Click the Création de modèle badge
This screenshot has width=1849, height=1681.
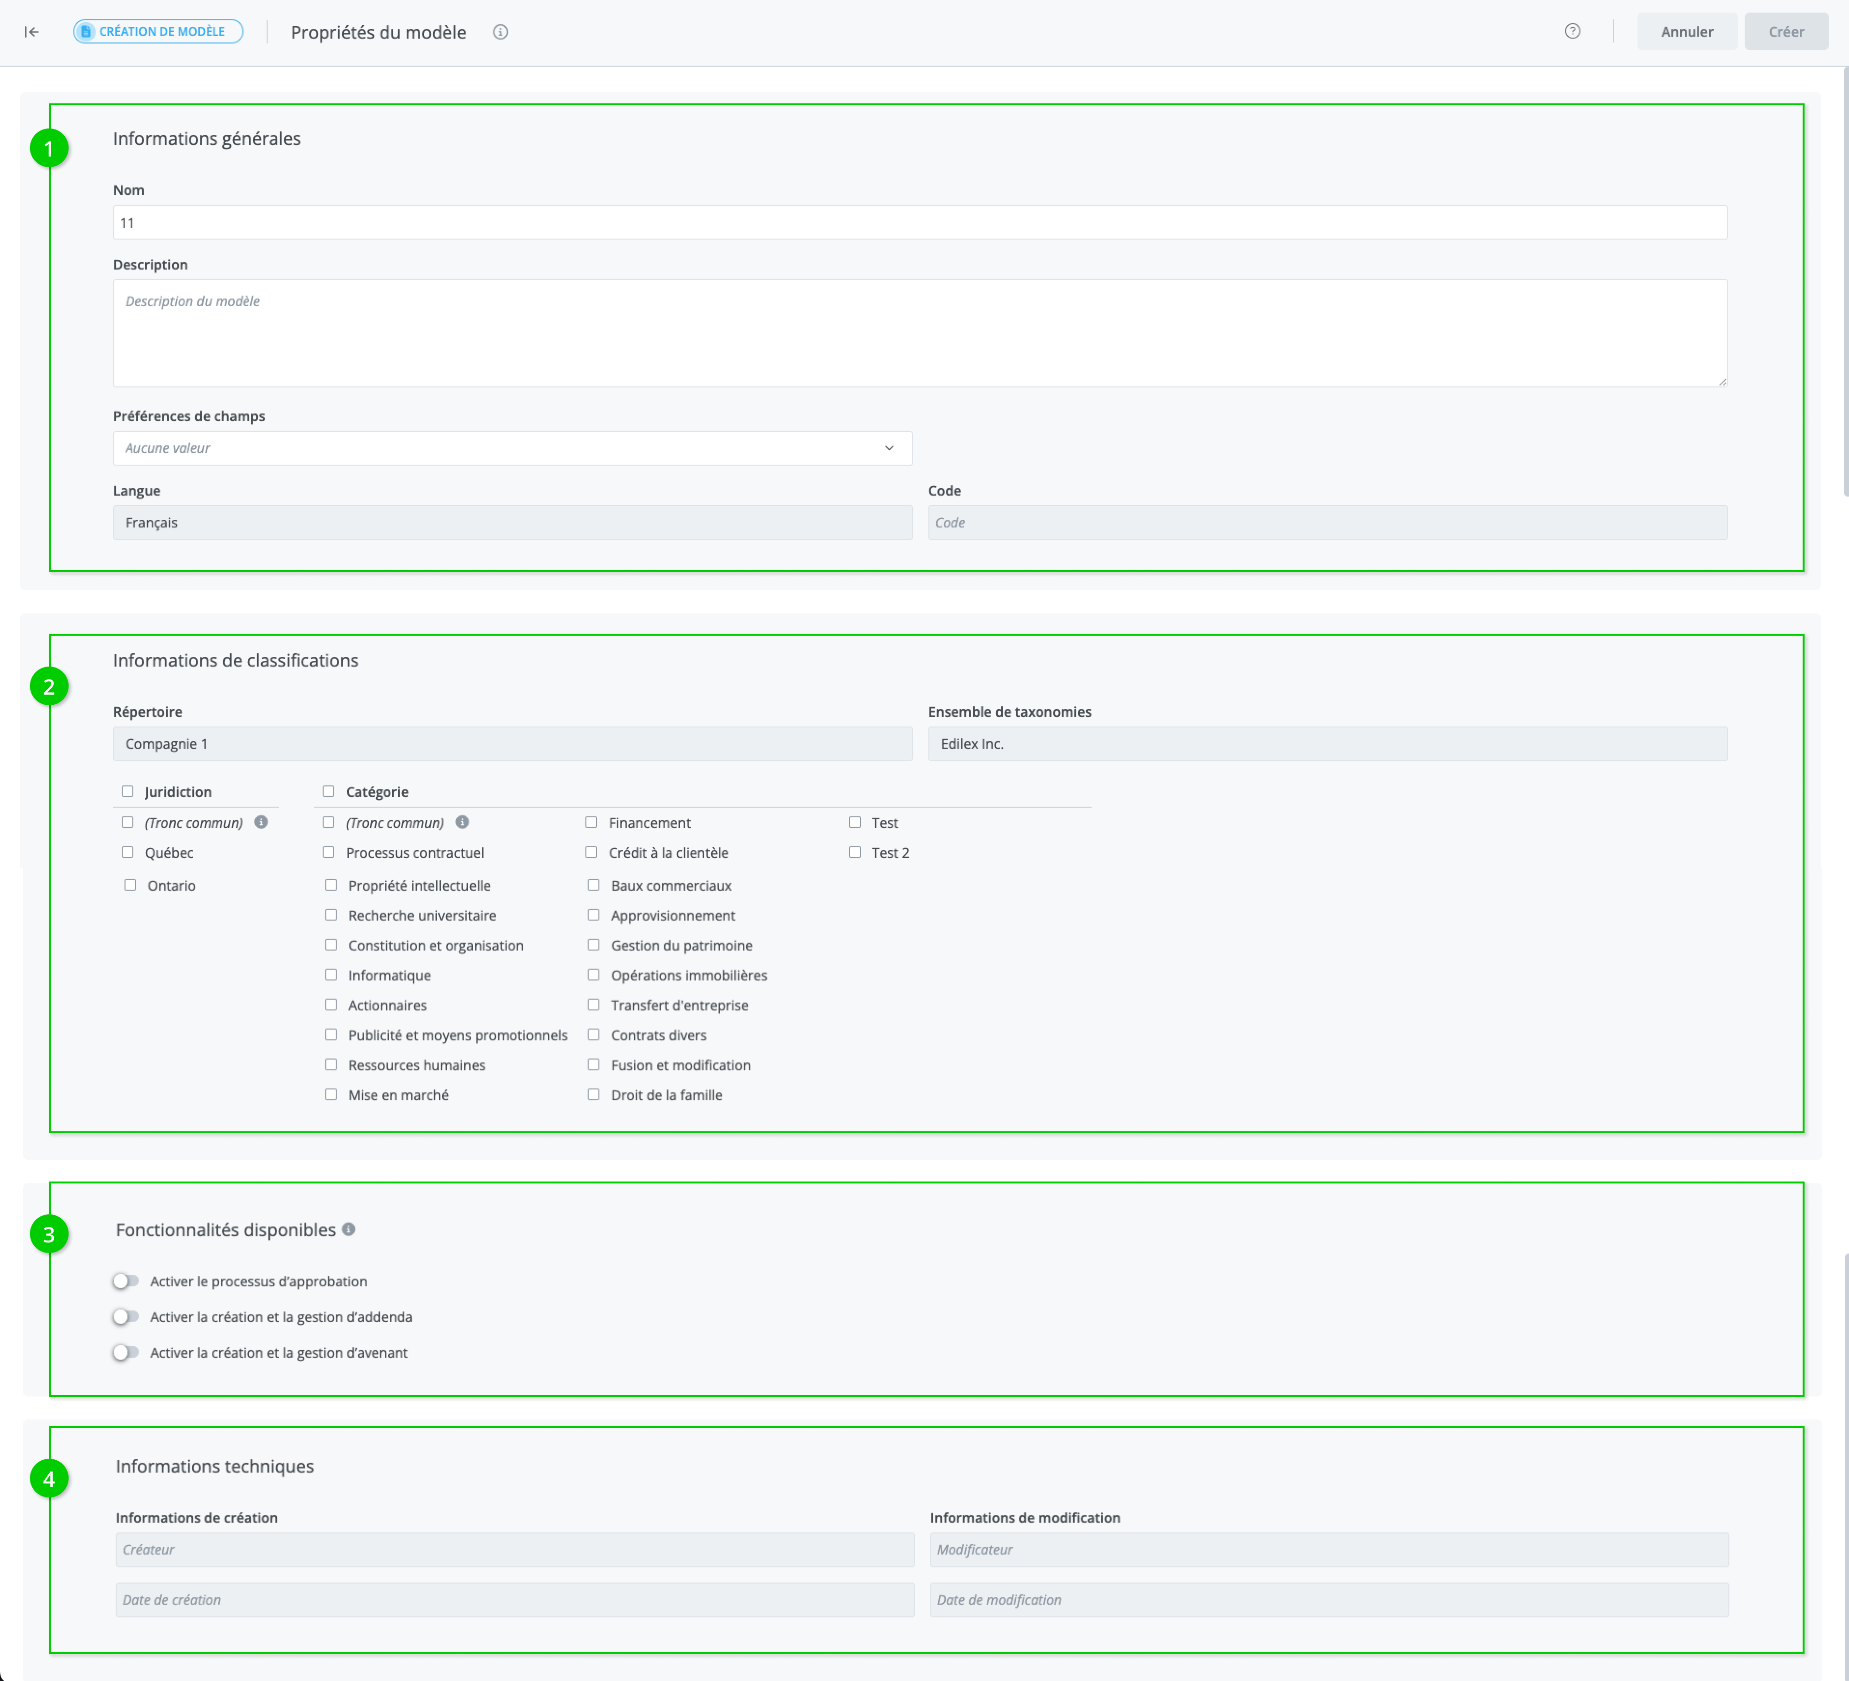click(x=158, y=32)
